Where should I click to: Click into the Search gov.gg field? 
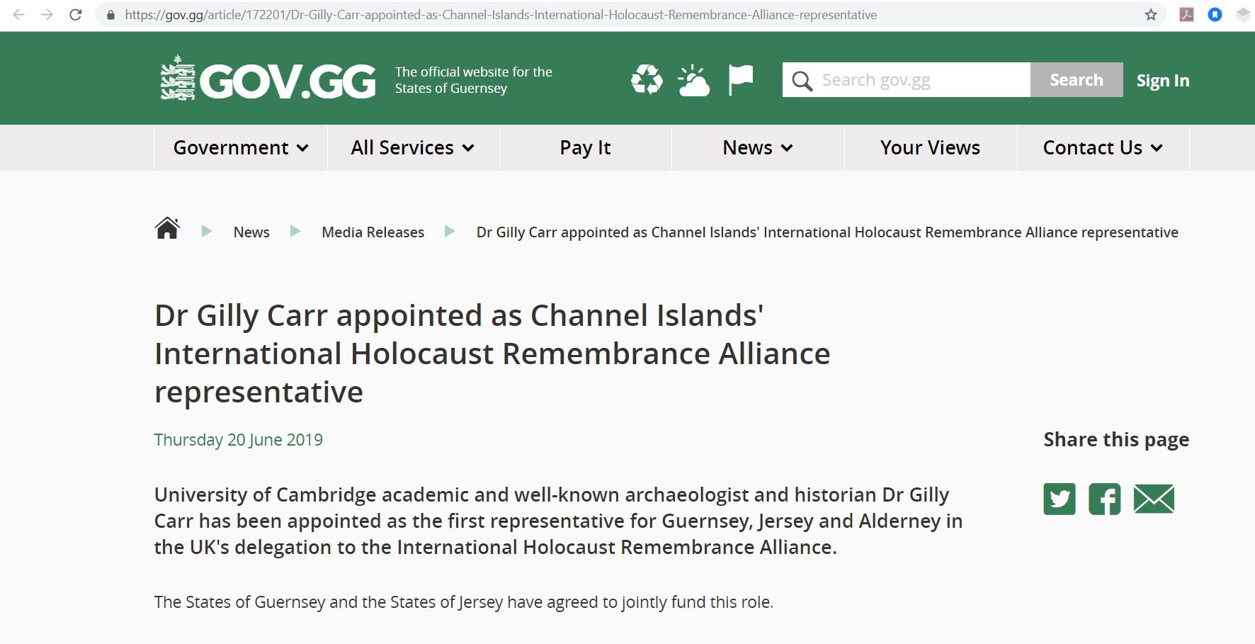[x=907, y=80]
